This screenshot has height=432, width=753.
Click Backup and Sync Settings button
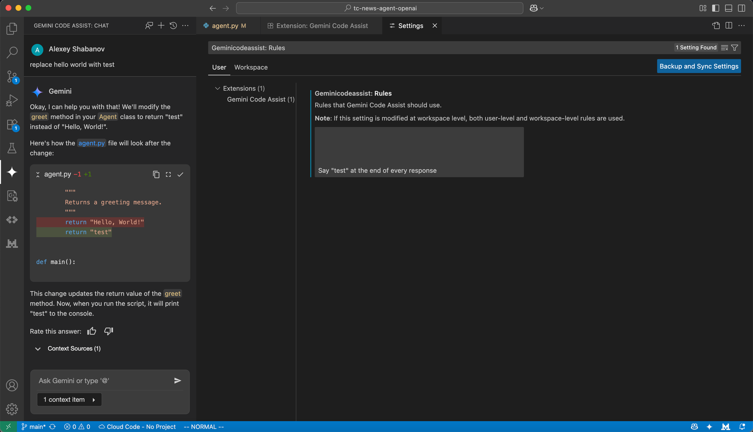coord(699,66)
